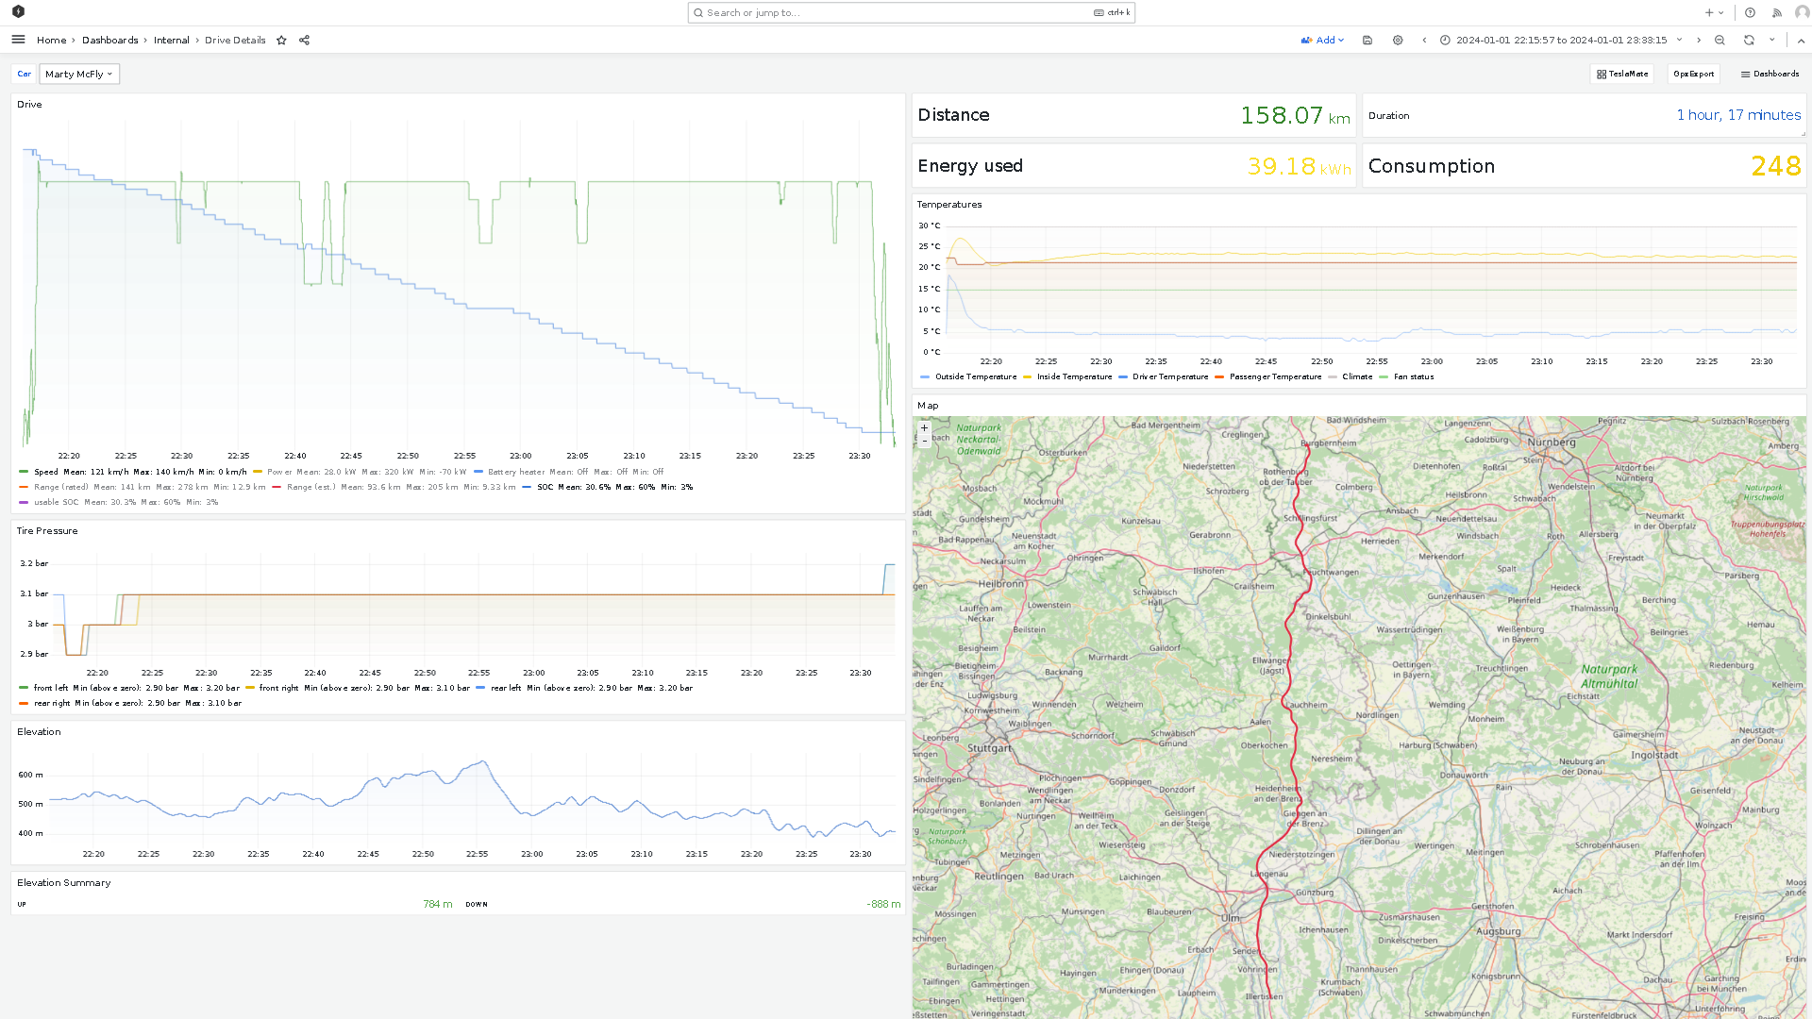Toggle SOC series in Drive legend
The width and height of the screenshot is (1812, 1019).
click(x=545, y=487)
